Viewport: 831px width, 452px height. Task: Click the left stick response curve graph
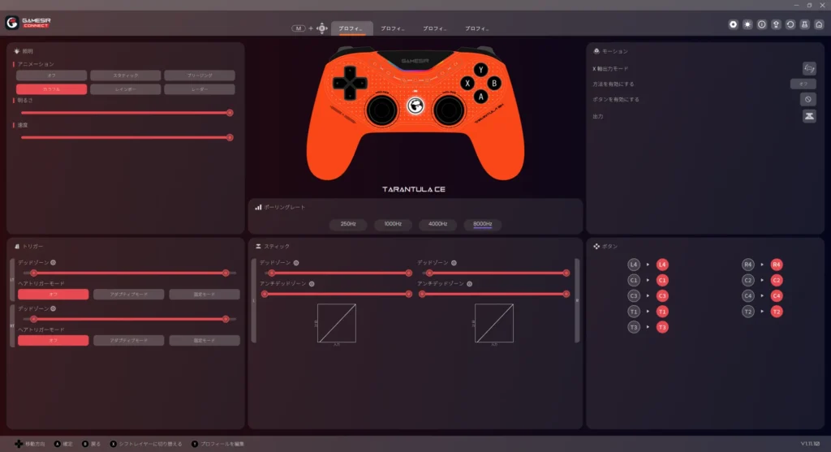[337, 323]
